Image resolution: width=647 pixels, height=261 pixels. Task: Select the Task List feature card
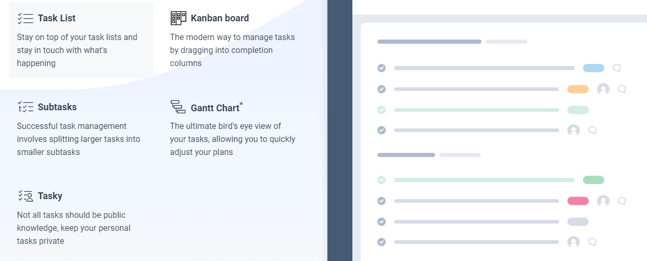(81, 40)
